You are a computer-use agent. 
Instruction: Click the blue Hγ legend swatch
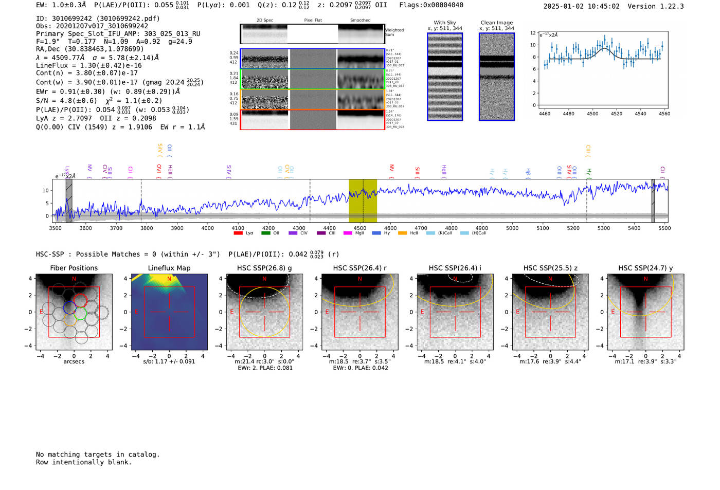pyautogui.click(x=376, y=233)
